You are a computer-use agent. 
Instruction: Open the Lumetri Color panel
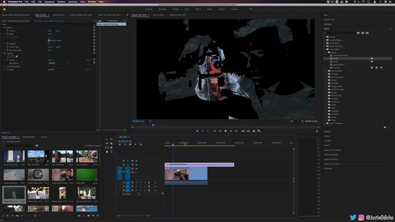coord(330,20)
